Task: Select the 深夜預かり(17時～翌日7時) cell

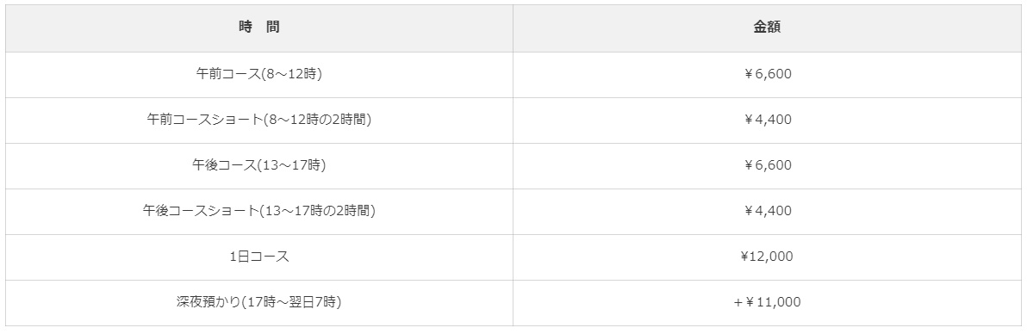Action: 259,302
